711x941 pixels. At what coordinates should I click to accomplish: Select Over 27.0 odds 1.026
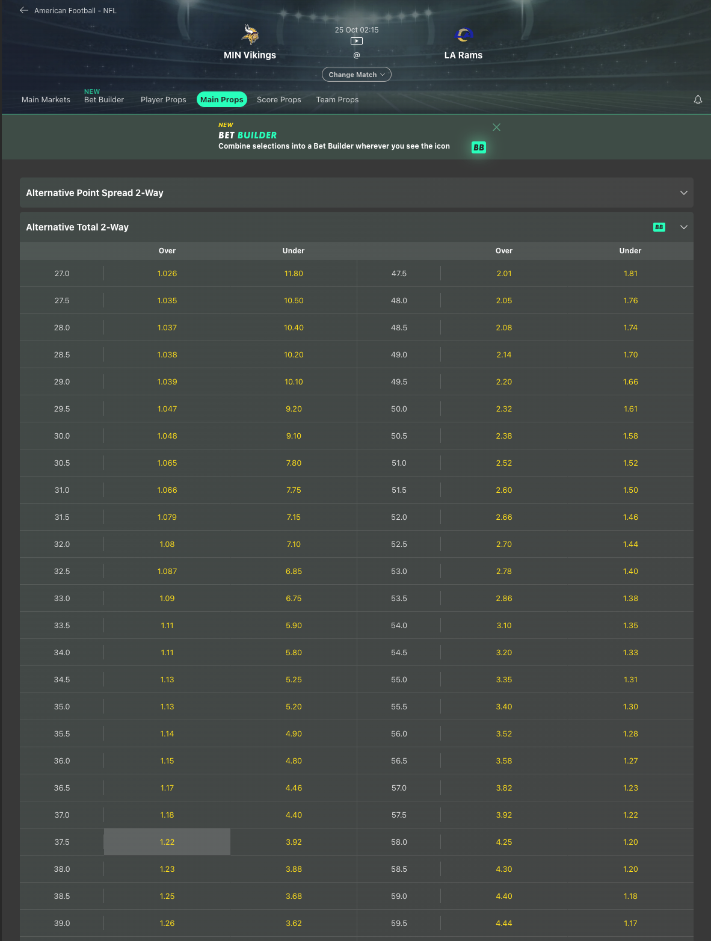[167, 273]
